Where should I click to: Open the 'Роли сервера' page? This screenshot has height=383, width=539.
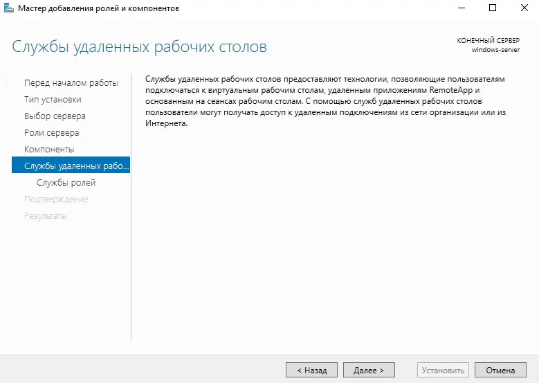52,133
